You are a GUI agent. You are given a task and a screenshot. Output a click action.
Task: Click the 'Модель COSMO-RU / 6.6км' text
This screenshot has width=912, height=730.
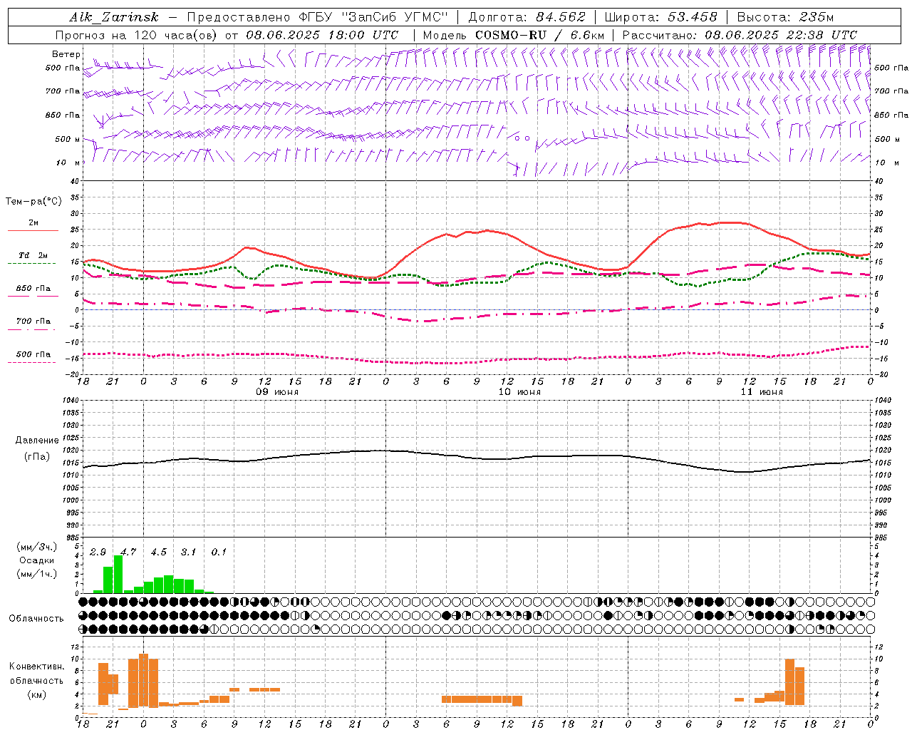pyautogui.click(x=513, y=35)
